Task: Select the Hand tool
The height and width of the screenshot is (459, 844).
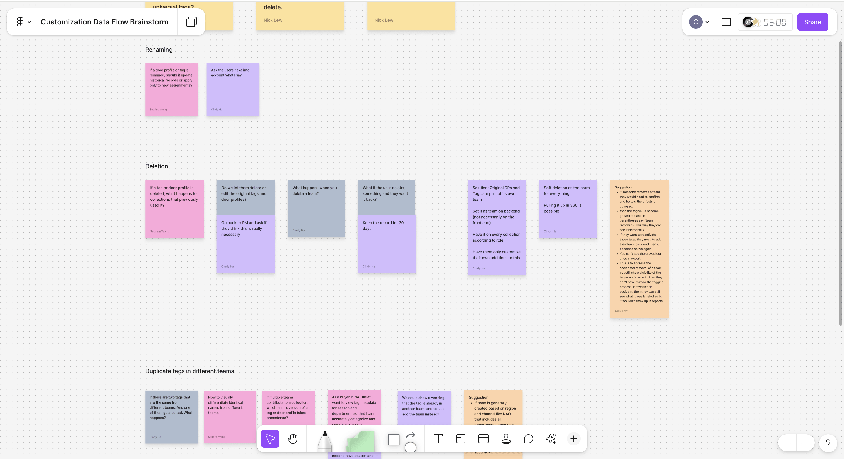Action: tap(293, 439)
